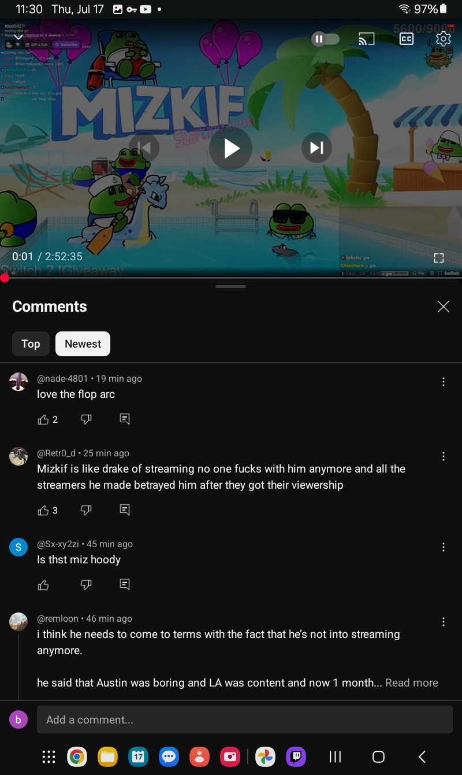Tap the Cast to device icon
Viewport: 462px width, 775px height.
pos(366,39)
